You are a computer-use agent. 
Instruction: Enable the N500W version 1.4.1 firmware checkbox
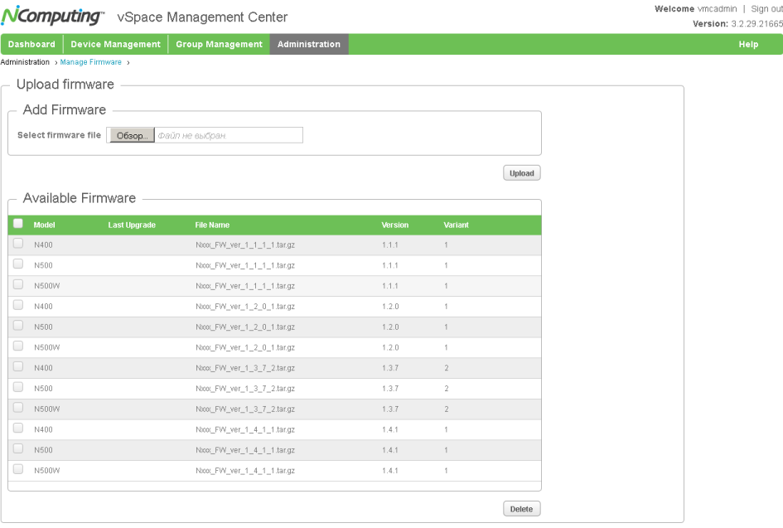(18, 468)
